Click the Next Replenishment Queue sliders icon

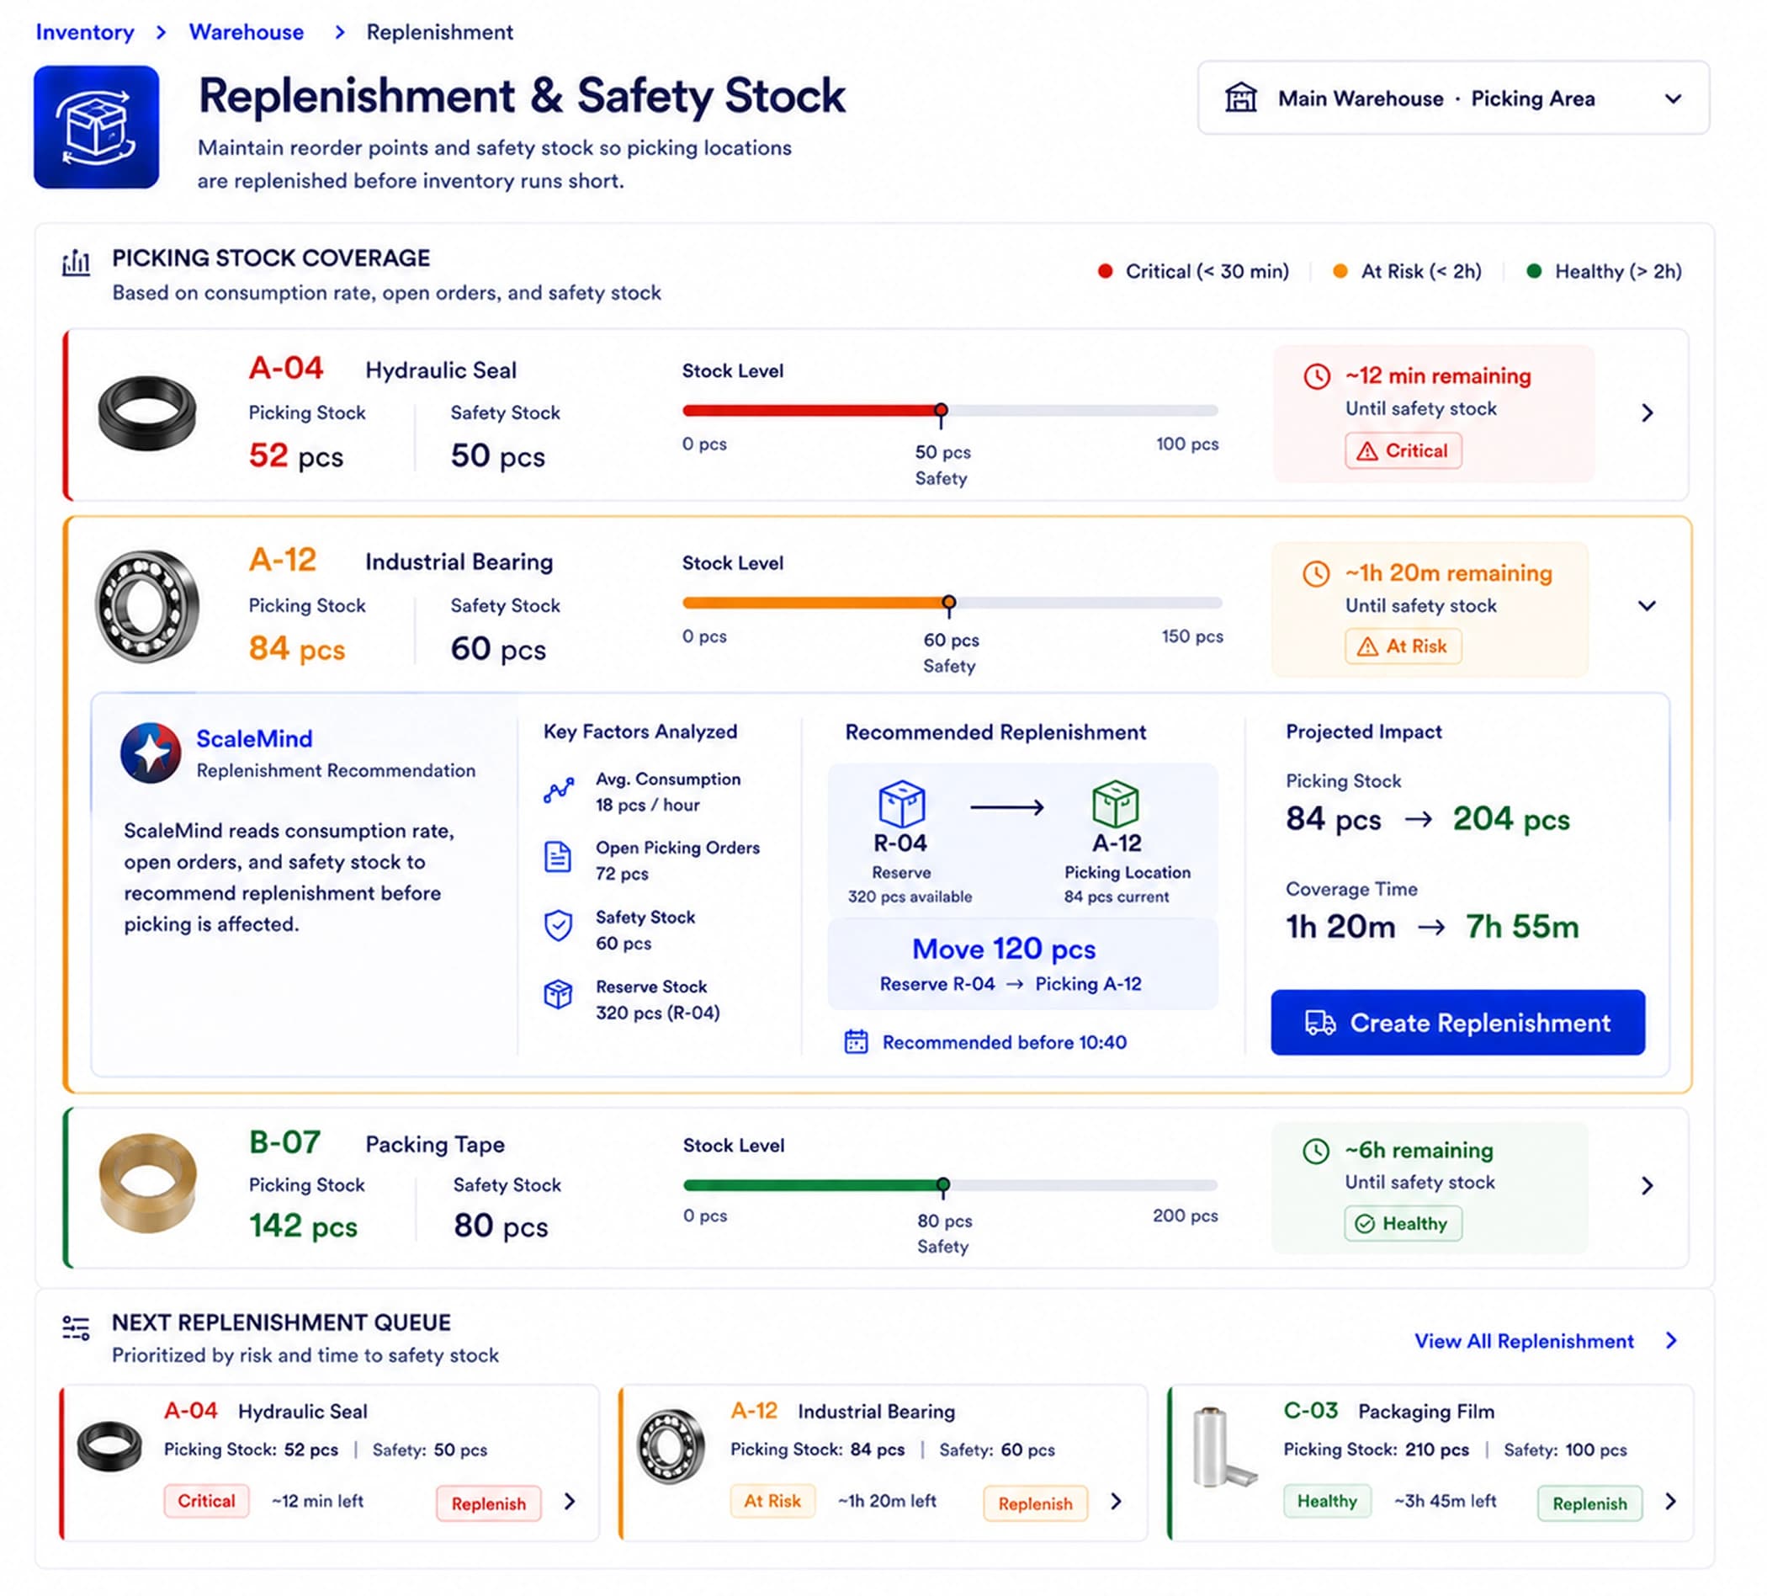click(77, 1327)
